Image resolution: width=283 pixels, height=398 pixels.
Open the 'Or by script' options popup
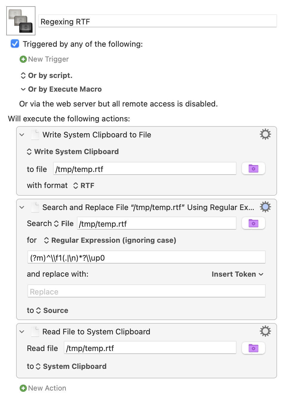(46, 76)
